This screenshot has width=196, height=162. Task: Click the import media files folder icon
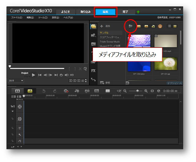131,26
